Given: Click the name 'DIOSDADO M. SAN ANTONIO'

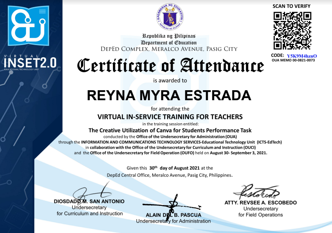Looking at the screenshot, I should pos(89,201).
